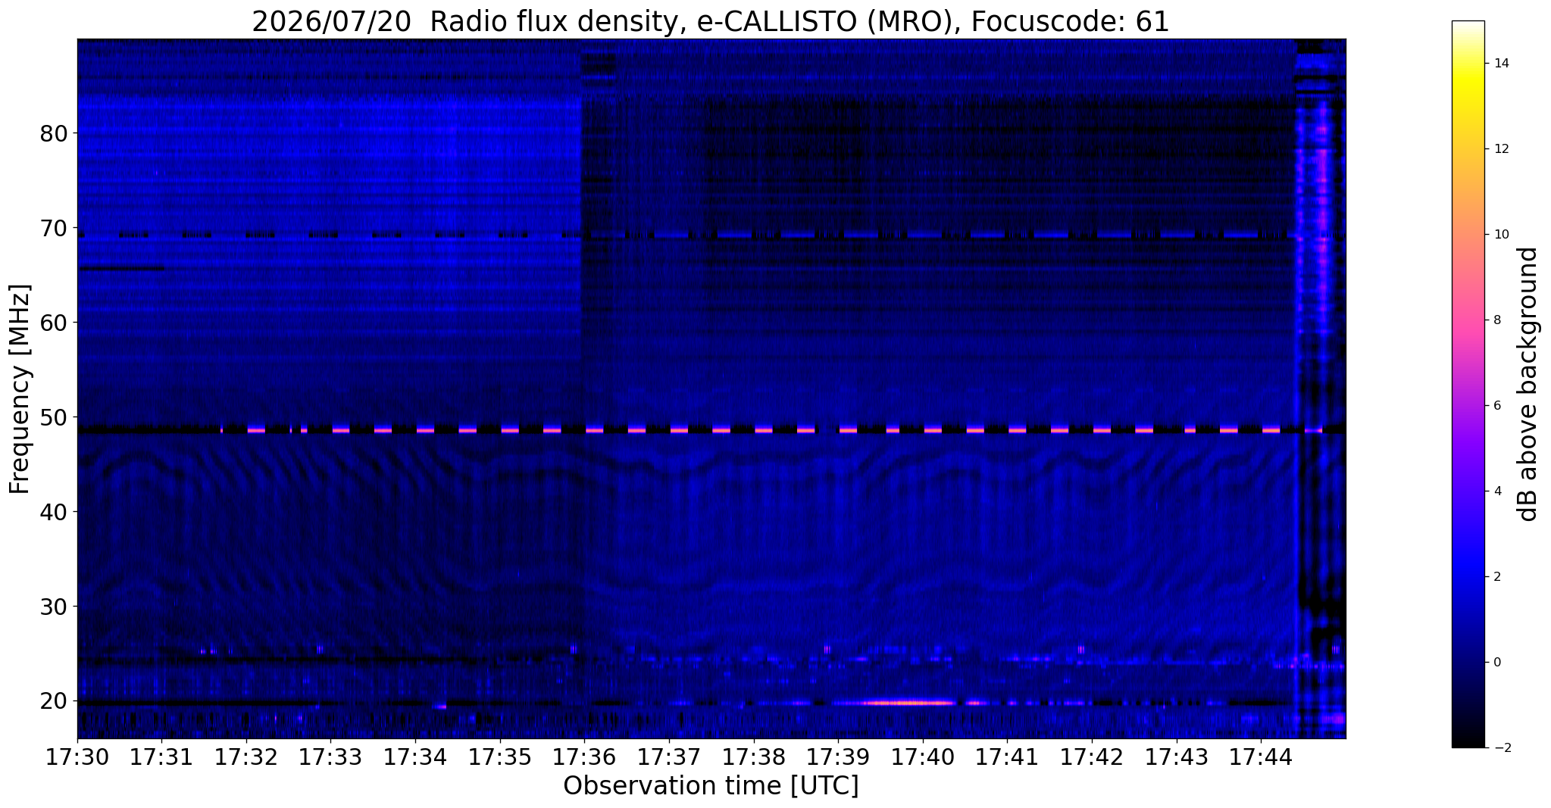Click the plot title mentioning e-CALLISTO (MRO)
Screen dimensions: 1551x808
[x=711, y=21]
